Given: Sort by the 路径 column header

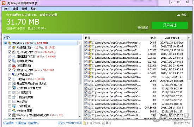Looking at the screenshot, I should [x=113, y=38].
